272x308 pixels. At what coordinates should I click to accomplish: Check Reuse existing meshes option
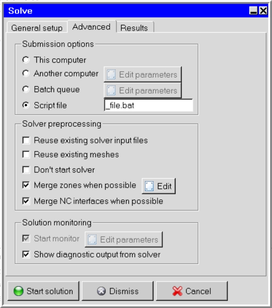[x=26, y=155]
